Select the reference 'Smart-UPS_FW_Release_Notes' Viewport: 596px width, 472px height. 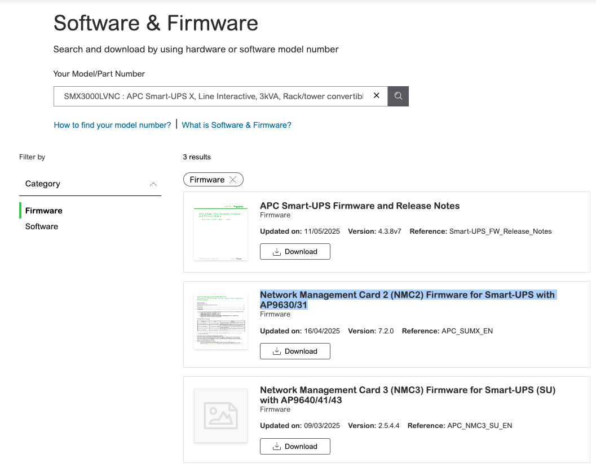point(500,231)
